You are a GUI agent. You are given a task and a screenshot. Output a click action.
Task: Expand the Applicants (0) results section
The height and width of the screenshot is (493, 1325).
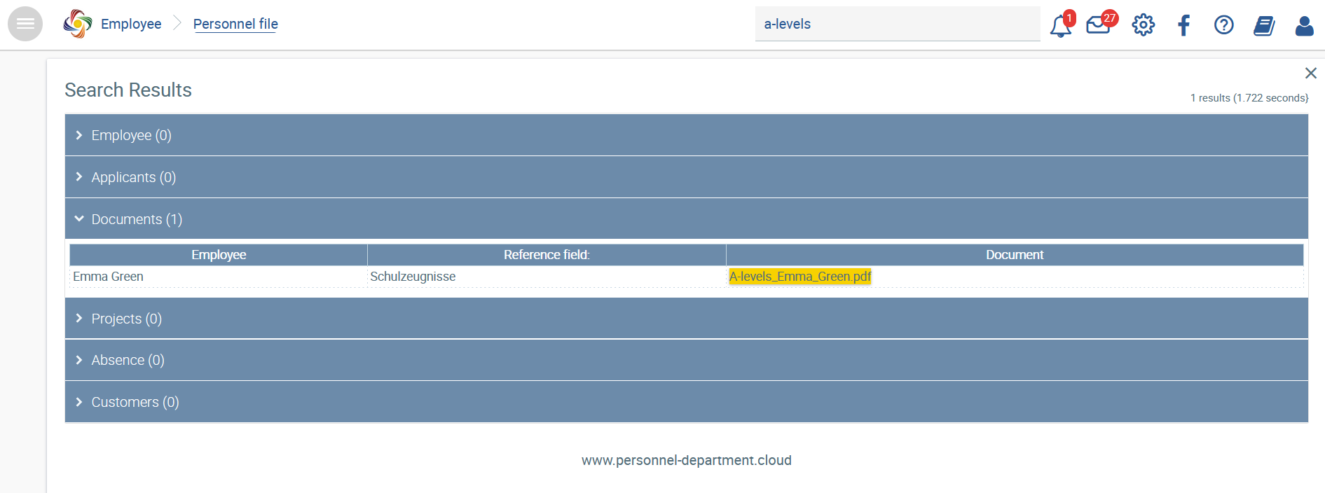[686, 177]
